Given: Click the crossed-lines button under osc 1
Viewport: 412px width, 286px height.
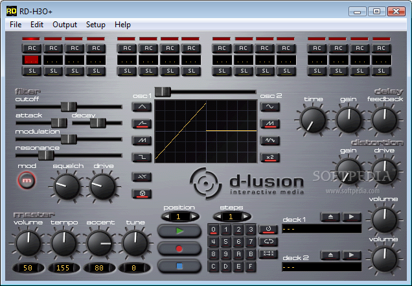Looking at the screenshot, I should click(142, 177).
